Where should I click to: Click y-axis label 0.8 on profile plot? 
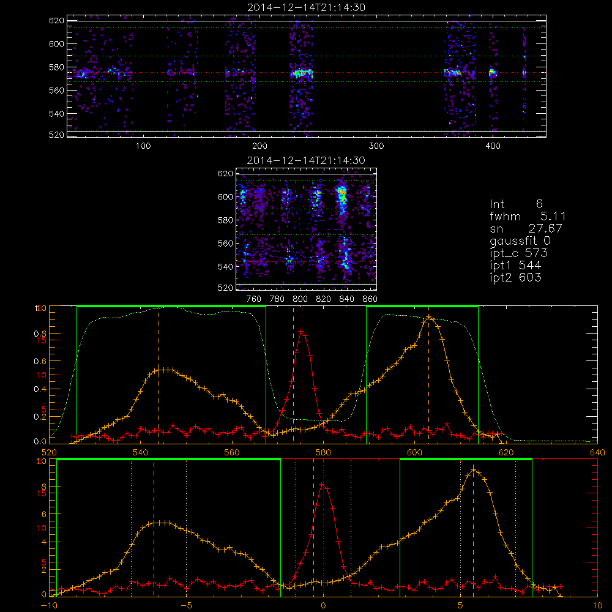pyautogui.click(x=40, y=334)
